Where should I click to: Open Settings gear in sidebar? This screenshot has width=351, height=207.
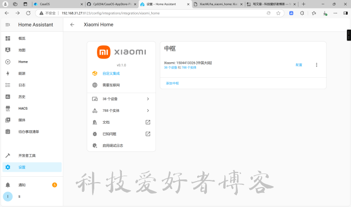click(x=32, y=167)
